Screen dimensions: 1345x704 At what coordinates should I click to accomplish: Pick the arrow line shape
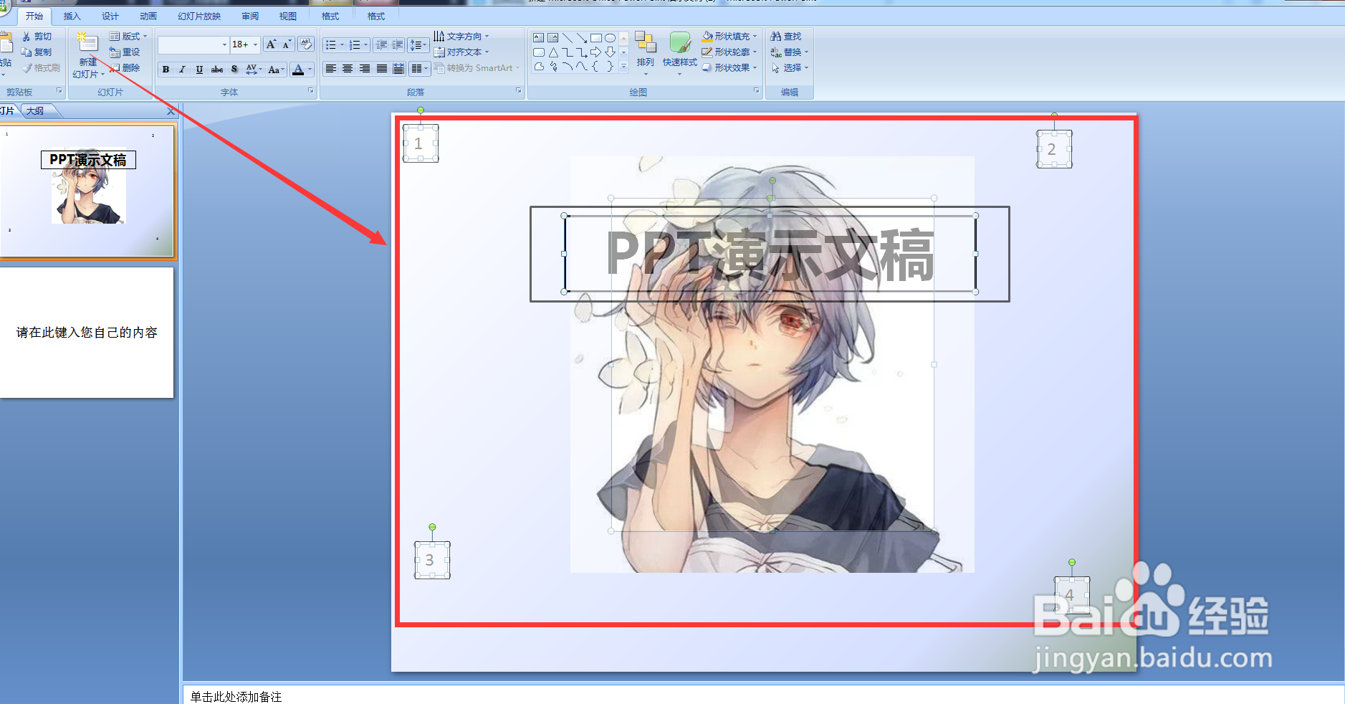(x=582, y=38)
